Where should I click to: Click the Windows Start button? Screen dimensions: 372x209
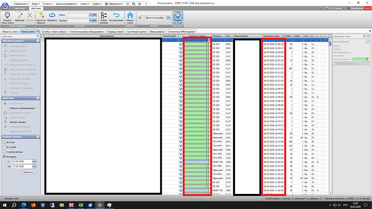pos(4,205)
